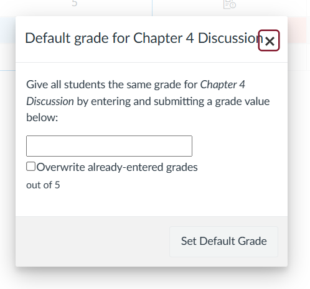Click the 'Overwrite already-entered grades' label text
310x289 pixels.
pos(117,167)
